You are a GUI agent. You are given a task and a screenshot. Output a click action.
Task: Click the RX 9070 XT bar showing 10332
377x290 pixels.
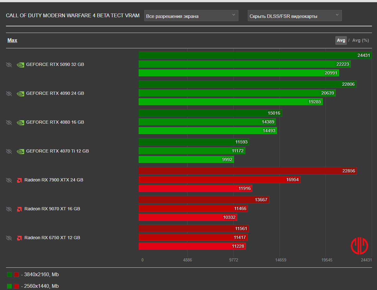click(x=188, y=217)
